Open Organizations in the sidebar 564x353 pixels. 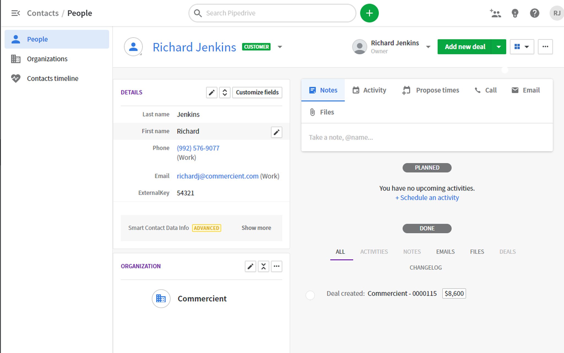[47, 59]
